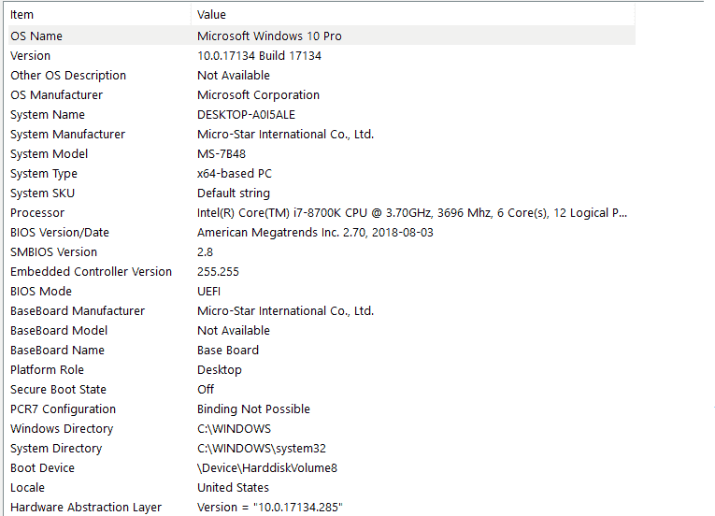
Task: Select the PCR7 Configuration row label
Action: [63, 408]
